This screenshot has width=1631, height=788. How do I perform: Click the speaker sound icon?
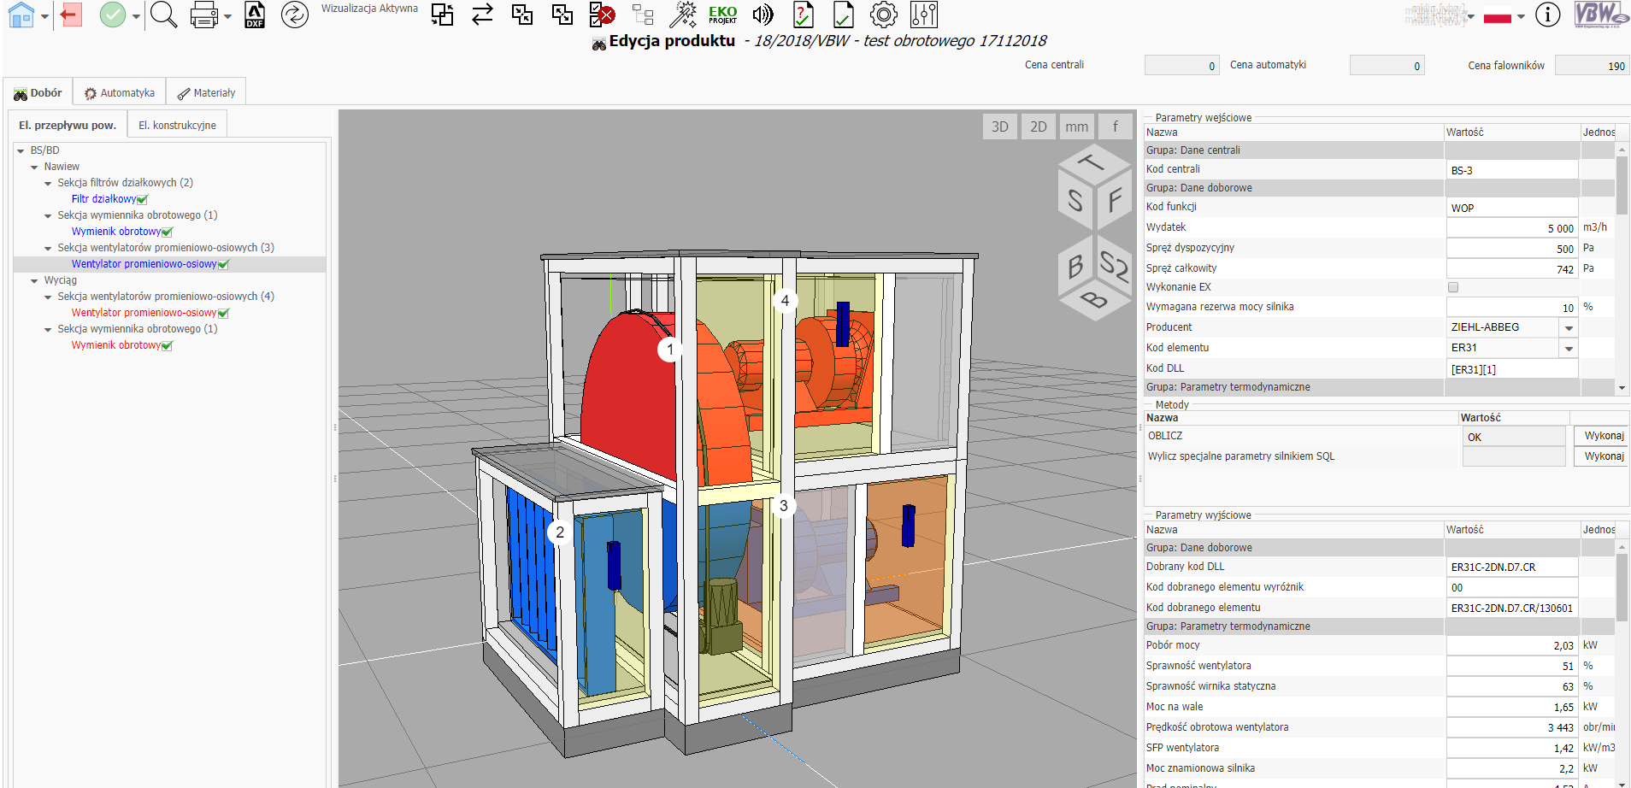pyautogui.click(x=762, y=15)
